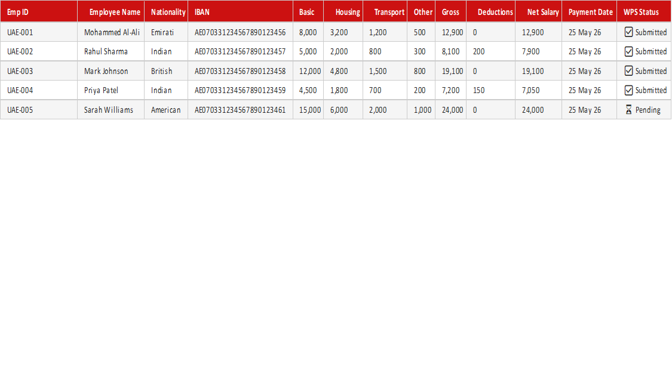Click the Submitted checkmark icon for UAE-004
The height and width of the screenshot is (373, 672).
(x=628, y=90)
